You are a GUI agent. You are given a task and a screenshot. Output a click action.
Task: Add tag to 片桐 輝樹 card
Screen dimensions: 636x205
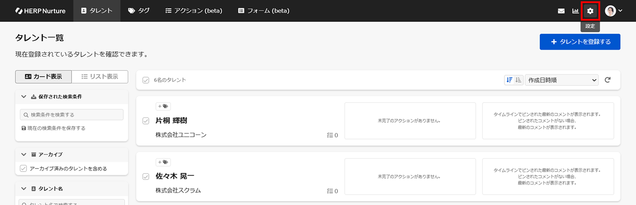(163, 106)
